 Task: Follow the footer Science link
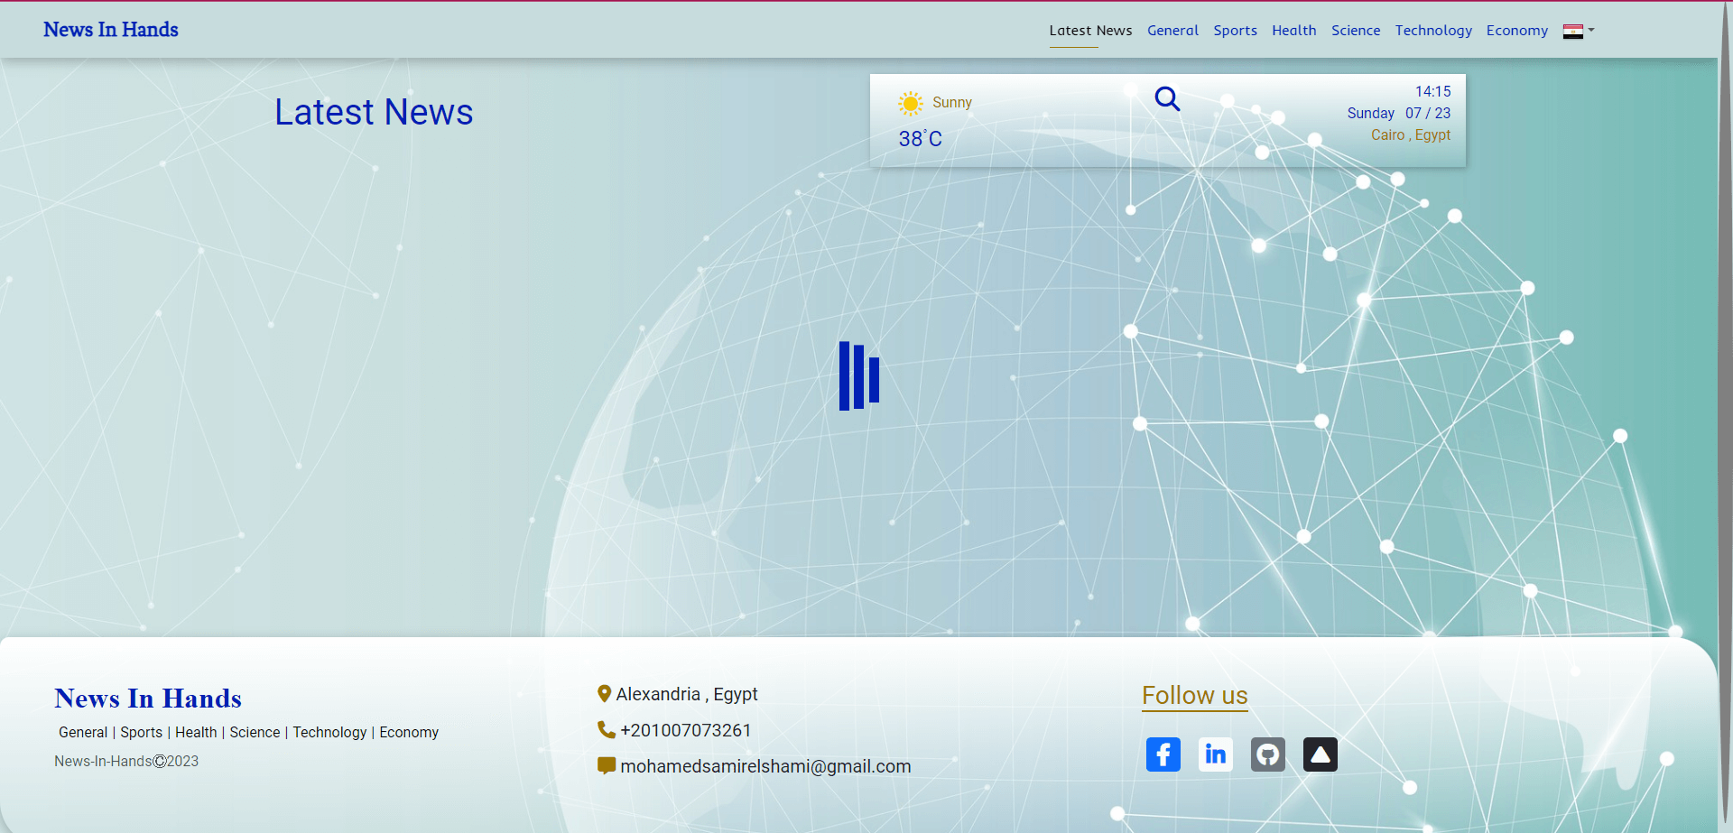[x=255, y=733]
